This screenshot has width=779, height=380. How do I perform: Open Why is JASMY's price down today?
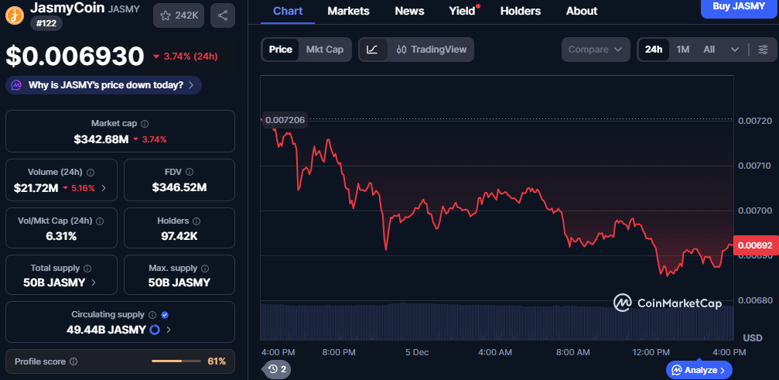coord(104,84)
